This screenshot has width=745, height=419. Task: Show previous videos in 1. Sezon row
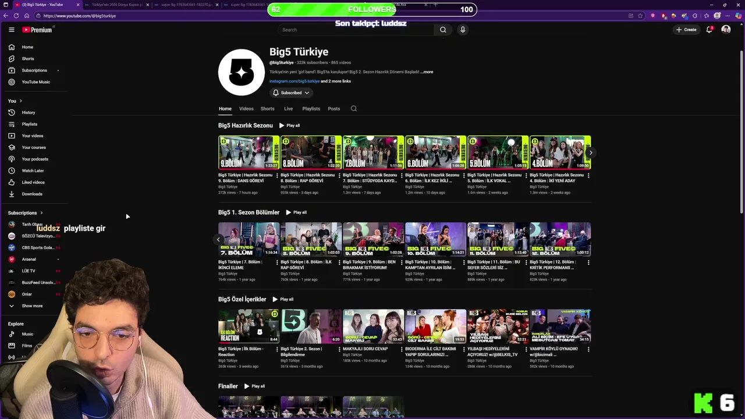tap(218, 239)
